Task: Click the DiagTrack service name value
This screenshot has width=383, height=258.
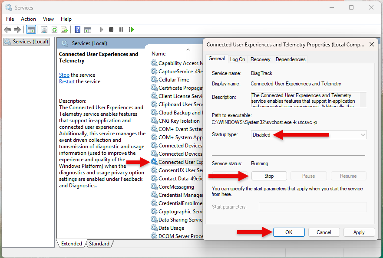Action: pos(261,73)
